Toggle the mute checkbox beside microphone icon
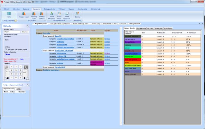 pyautogui.click(x=28, y=78)
